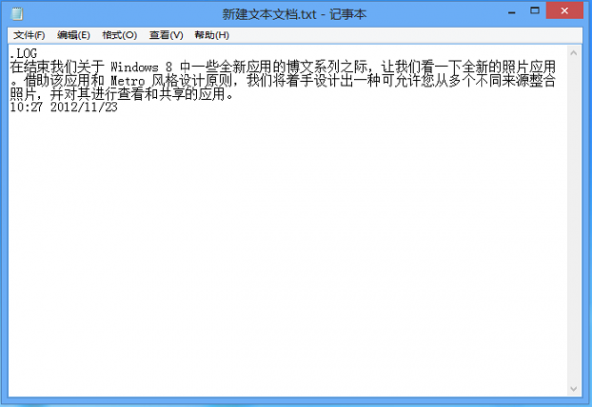
Task: Click the word Windows in the text
Action: 134,67
